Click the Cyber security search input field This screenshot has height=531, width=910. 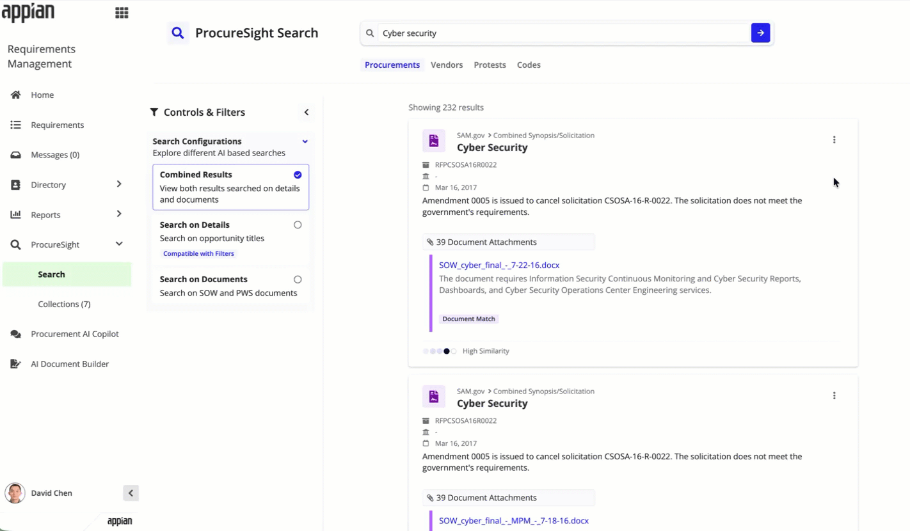(x=564, y=33)
